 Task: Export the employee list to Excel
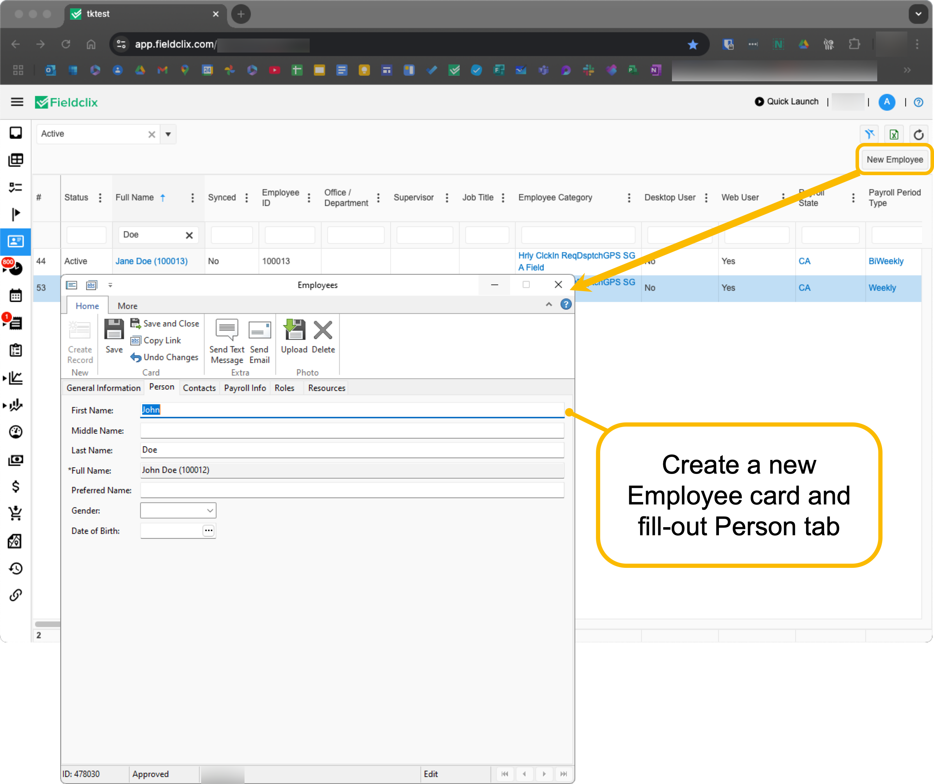click(x=893, y=134)
